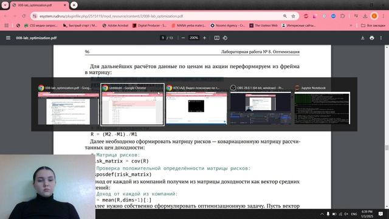The height and width of the screenshot is (219, 389).
Task: Show hidden system tray icons
Action: click(322, 214)
